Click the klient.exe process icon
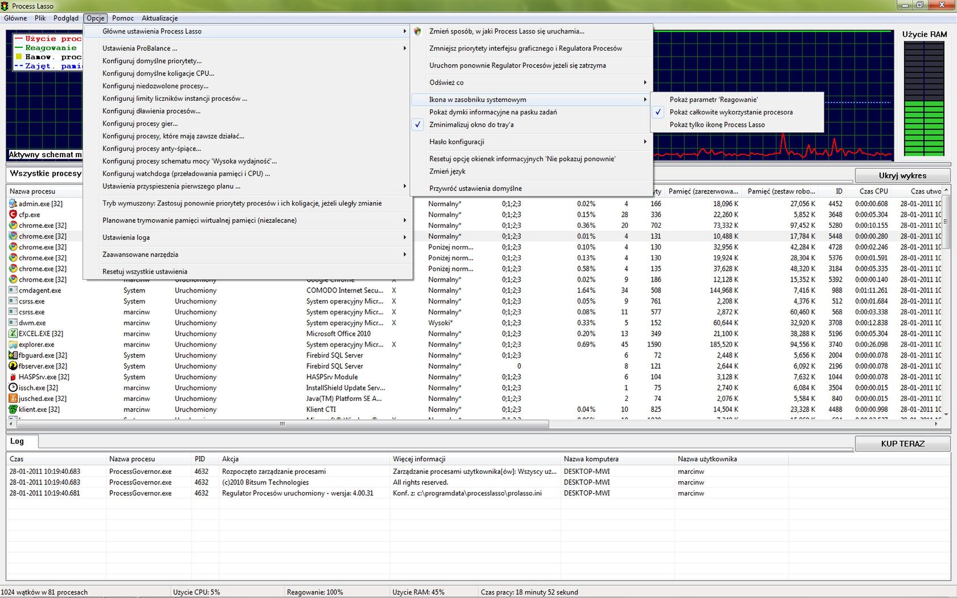Screen dimensions: 957x598 [x=13, y=409]
